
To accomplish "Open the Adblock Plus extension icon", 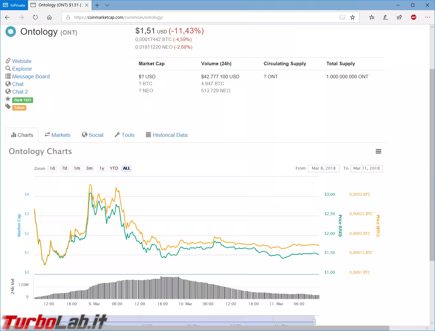I will point(414,18).
